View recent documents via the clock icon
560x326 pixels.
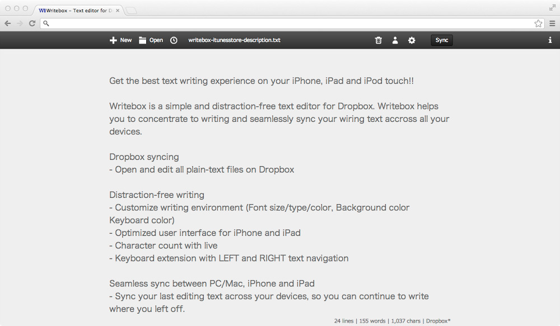pos(174,40)
